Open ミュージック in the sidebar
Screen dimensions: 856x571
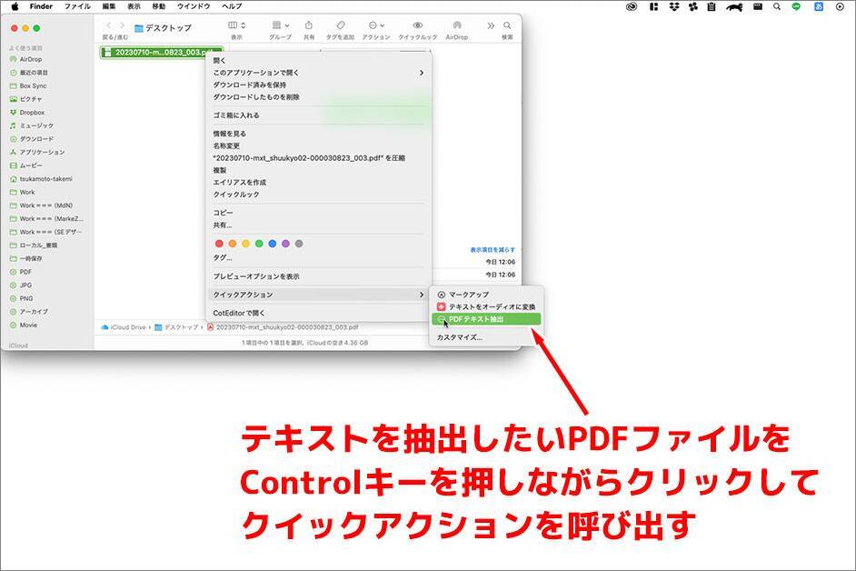(36, 125)
